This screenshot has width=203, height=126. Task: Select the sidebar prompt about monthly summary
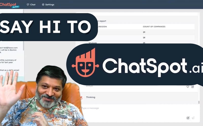[x=8, y=61]
